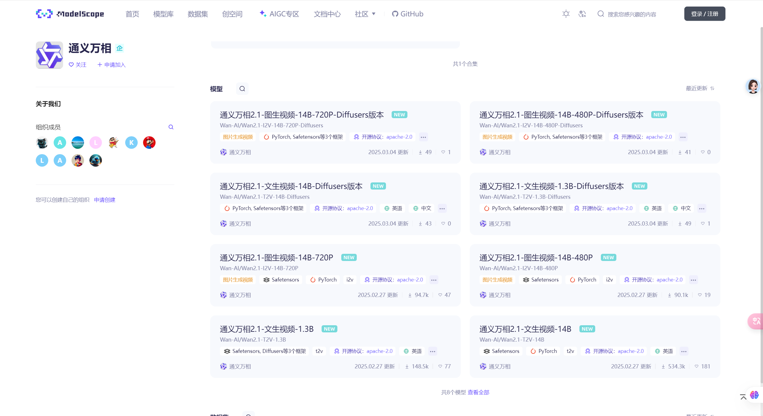Search organization members with magnifier icon
The image size is (763, 416).
coord(171,127)
